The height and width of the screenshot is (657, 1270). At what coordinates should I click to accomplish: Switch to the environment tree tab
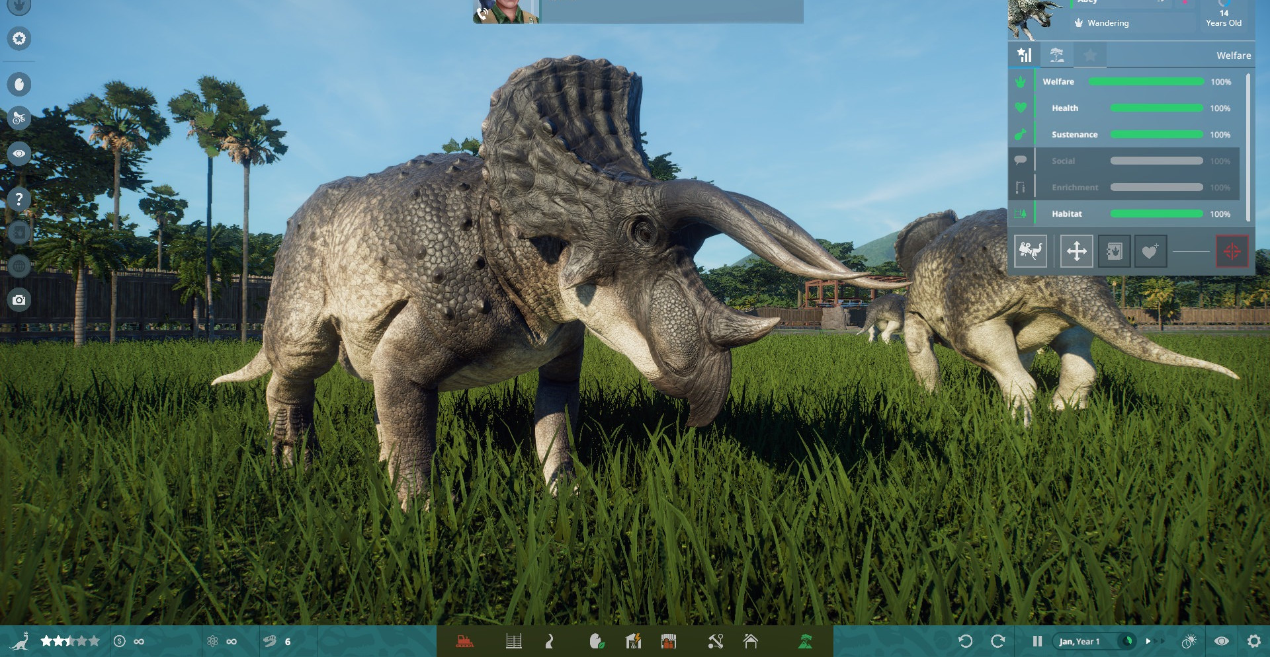(x=1057, y=56)
